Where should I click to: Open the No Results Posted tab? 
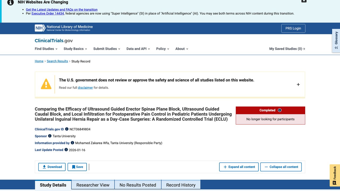click(x=138, y=185)
